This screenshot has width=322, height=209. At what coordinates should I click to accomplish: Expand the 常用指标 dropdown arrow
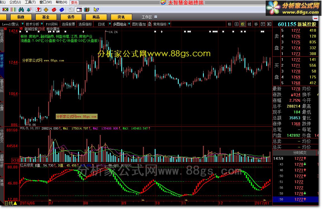pyautogui.click(x=169, y=24)
